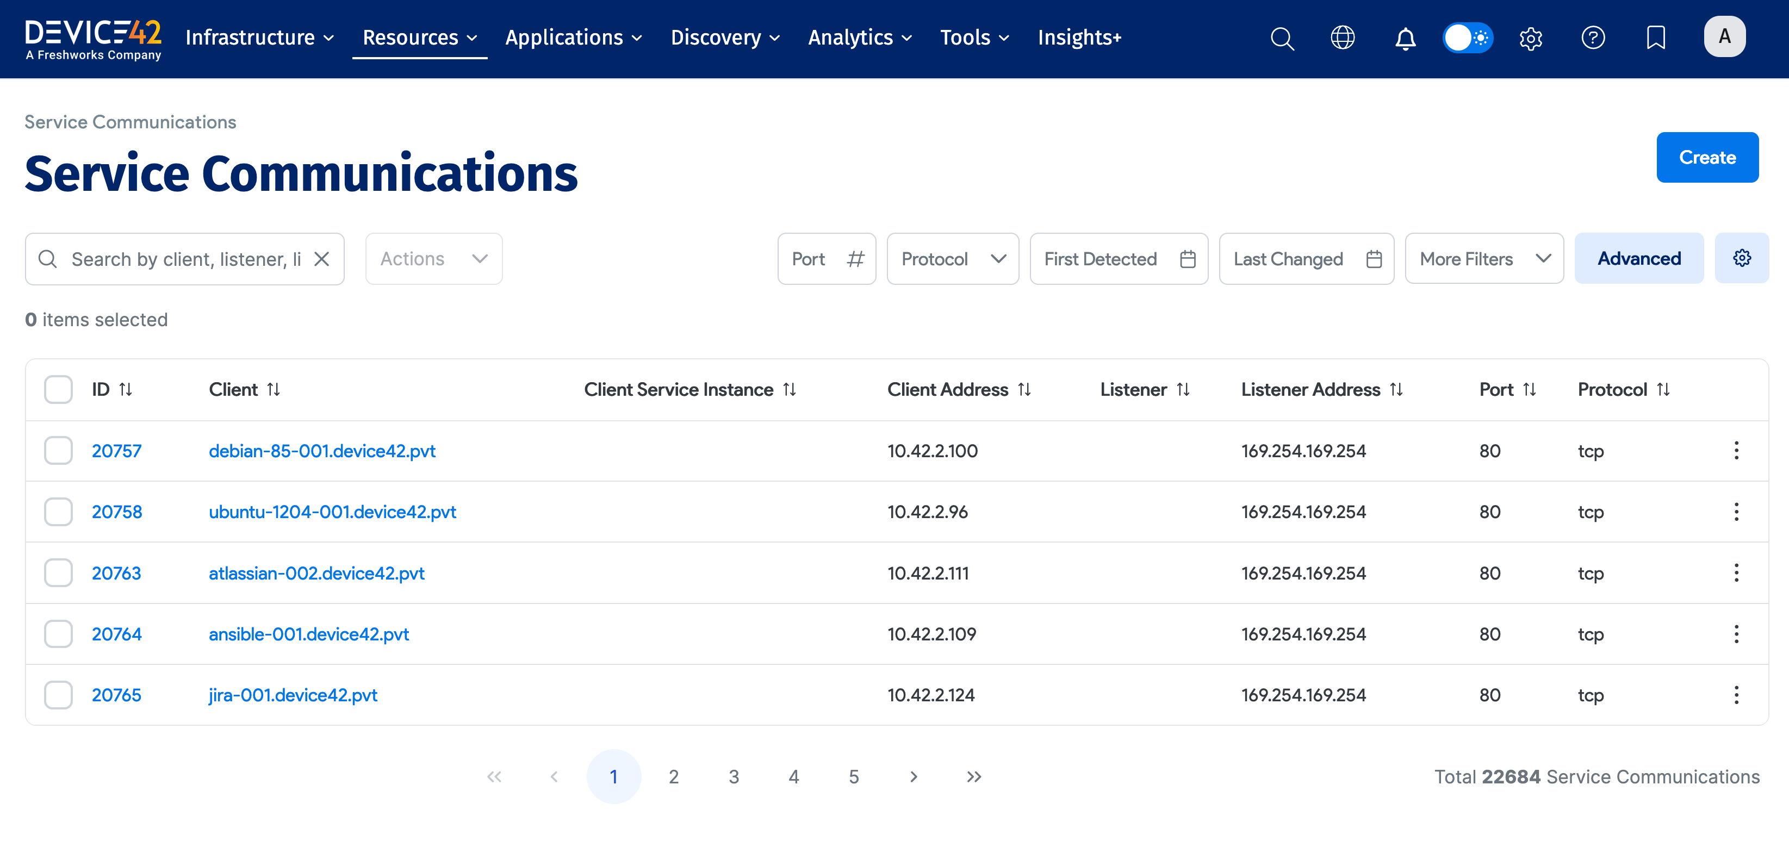Sort the table by Client Address

click(x=1024, y=389)
